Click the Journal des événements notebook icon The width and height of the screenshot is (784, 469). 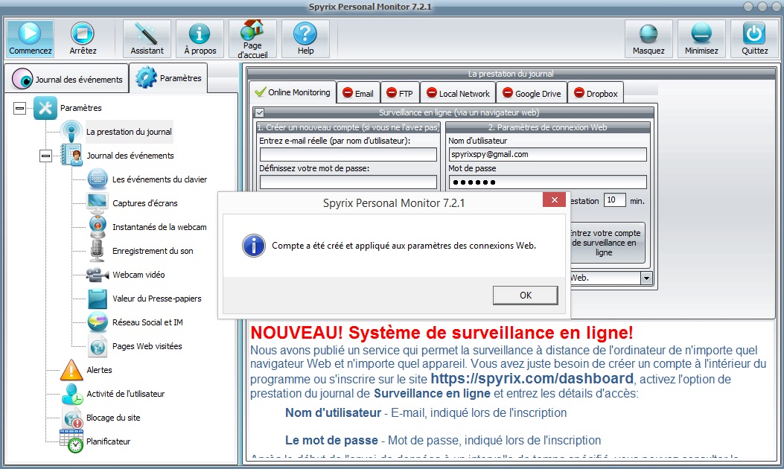71,156
